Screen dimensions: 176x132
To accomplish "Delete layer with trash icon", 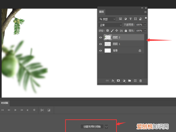I will 141,81.
